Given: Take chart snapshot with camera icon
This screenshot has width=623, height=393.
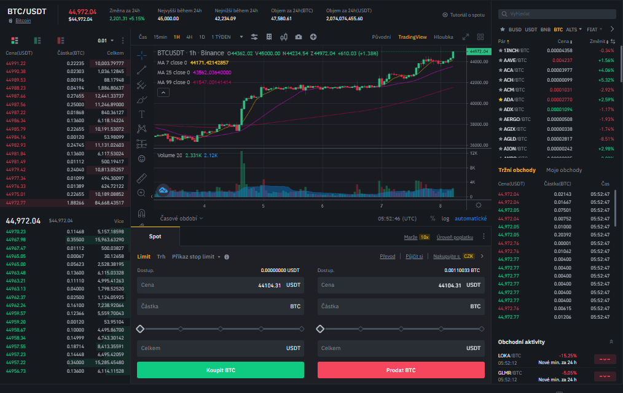Looking at the screenshot, I should (299, 37).
